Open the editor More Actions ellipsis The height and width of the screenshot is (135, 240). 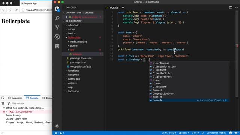click(x=237, y=7)
